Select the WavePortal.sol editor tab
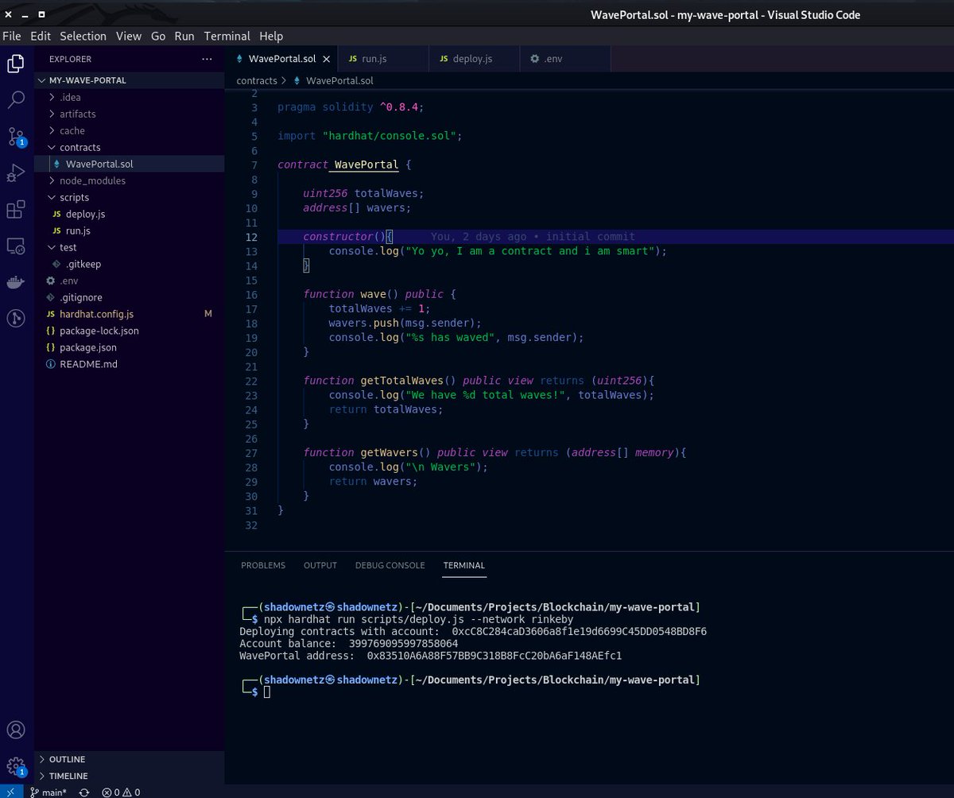 (x=281, y=59)
